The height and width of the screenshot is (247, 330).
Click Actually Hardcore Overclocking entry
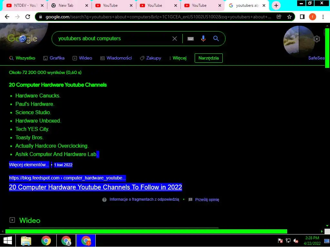tap(52, 146)
